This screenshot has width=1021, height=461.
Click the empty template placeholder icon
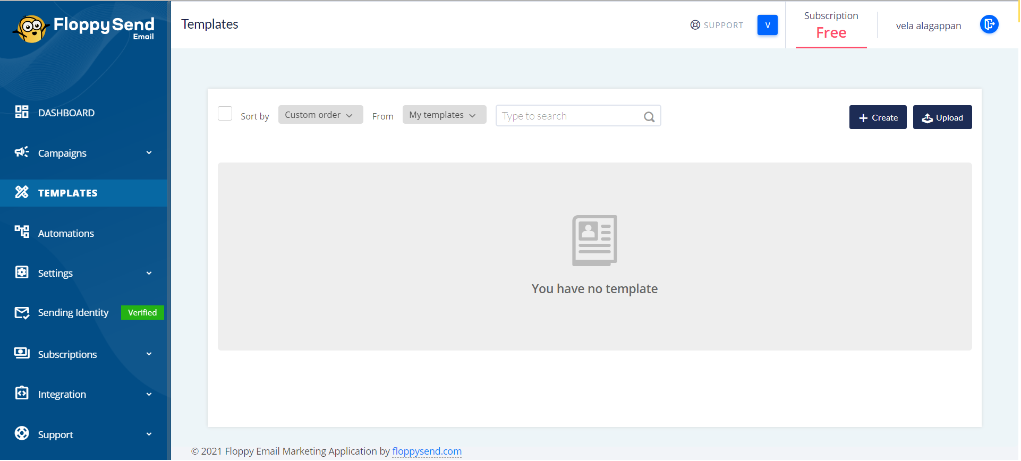(x=594, y=241)
